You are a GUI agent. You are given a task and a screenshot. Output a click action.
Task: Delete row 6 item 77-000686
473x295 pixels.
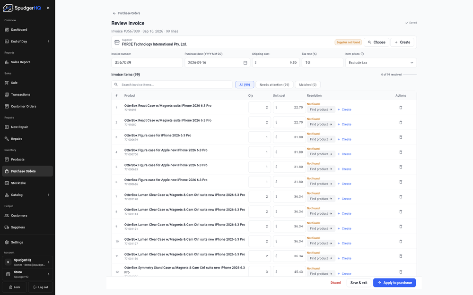pos(401,182)
